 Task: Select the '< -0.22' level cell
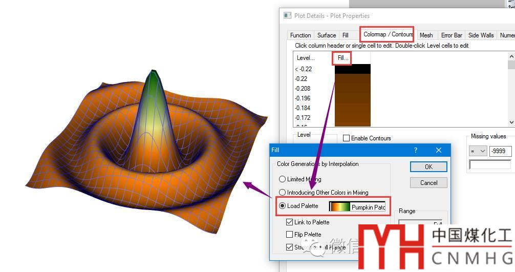pyautogui.click(x=304, y=69)
